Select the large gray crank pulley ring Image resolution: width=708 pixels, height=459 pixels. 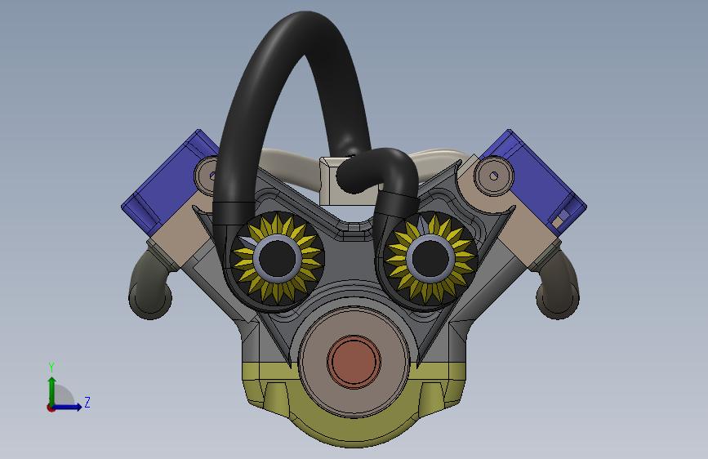coord(312,362)
